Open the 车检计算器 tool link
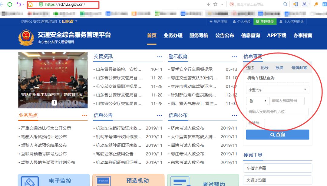Image resolution: width=327 pixels, height=186 pixels. tap(277, 168)
